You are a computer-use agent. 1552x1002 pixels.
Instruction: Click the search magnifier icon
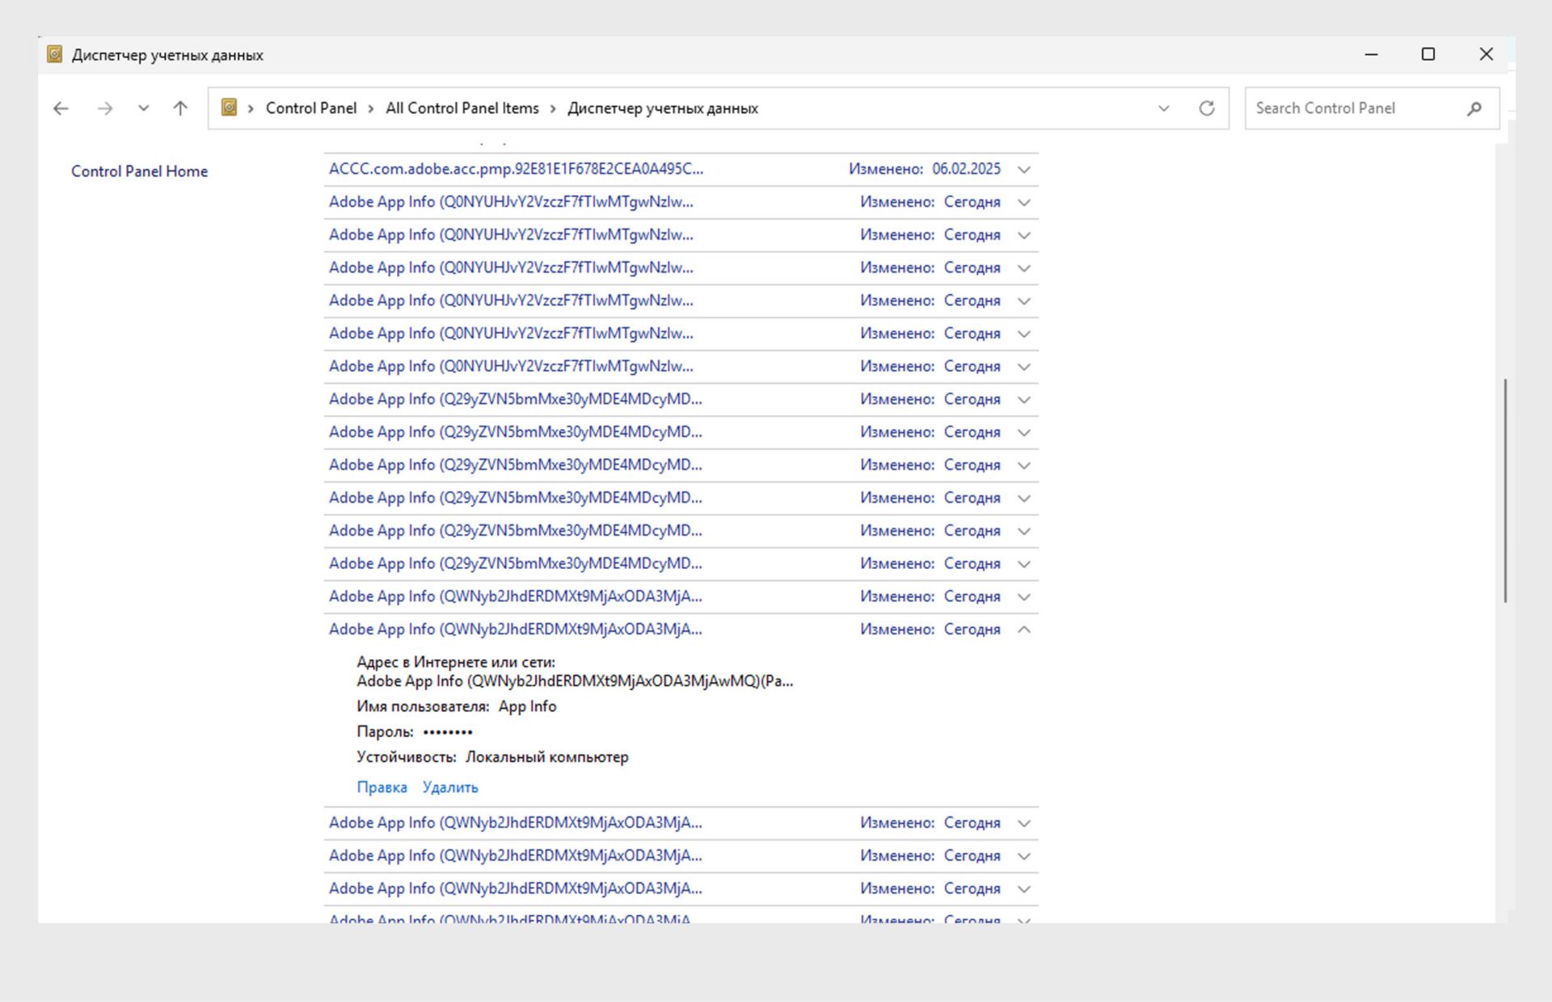(1474, 108)
